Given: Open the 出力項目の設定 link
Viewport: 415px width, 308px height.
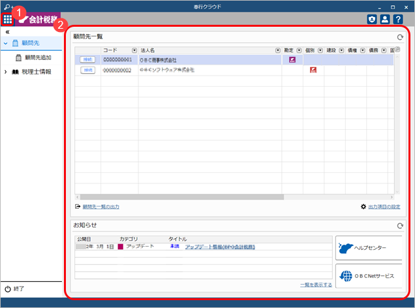Looking at the screenshot, I should pos(384,207).
